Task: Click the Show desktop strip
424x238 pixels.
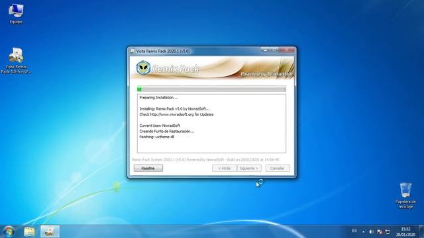Action: pyautogui.click(x=421, y=231)
